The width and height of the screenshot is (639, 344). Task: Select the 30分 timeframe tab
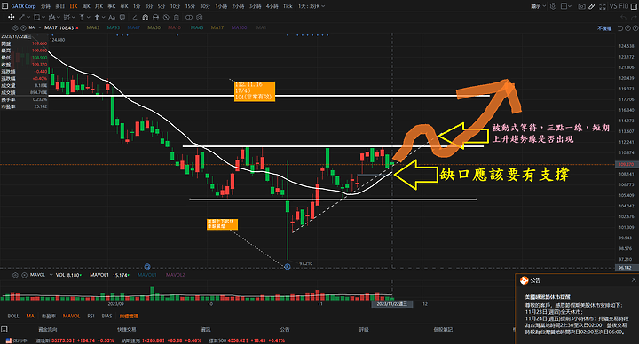pyautogui.click(x=205, y=6)
